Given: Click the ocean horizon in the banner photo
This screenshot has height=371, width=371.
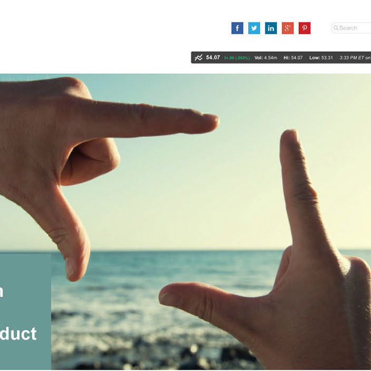Looking at the screenshot, I should point(184,250).
